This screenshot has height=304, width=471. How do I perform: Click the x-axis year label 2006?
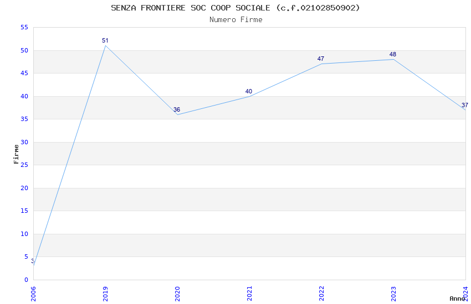[x=33, y=294]
